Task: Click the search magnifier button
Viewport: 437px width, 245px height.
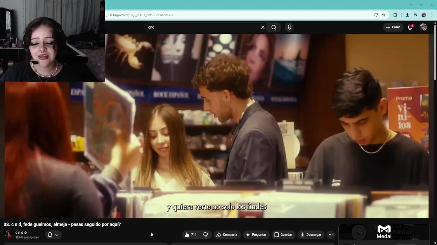Action: tap(274, 27)
